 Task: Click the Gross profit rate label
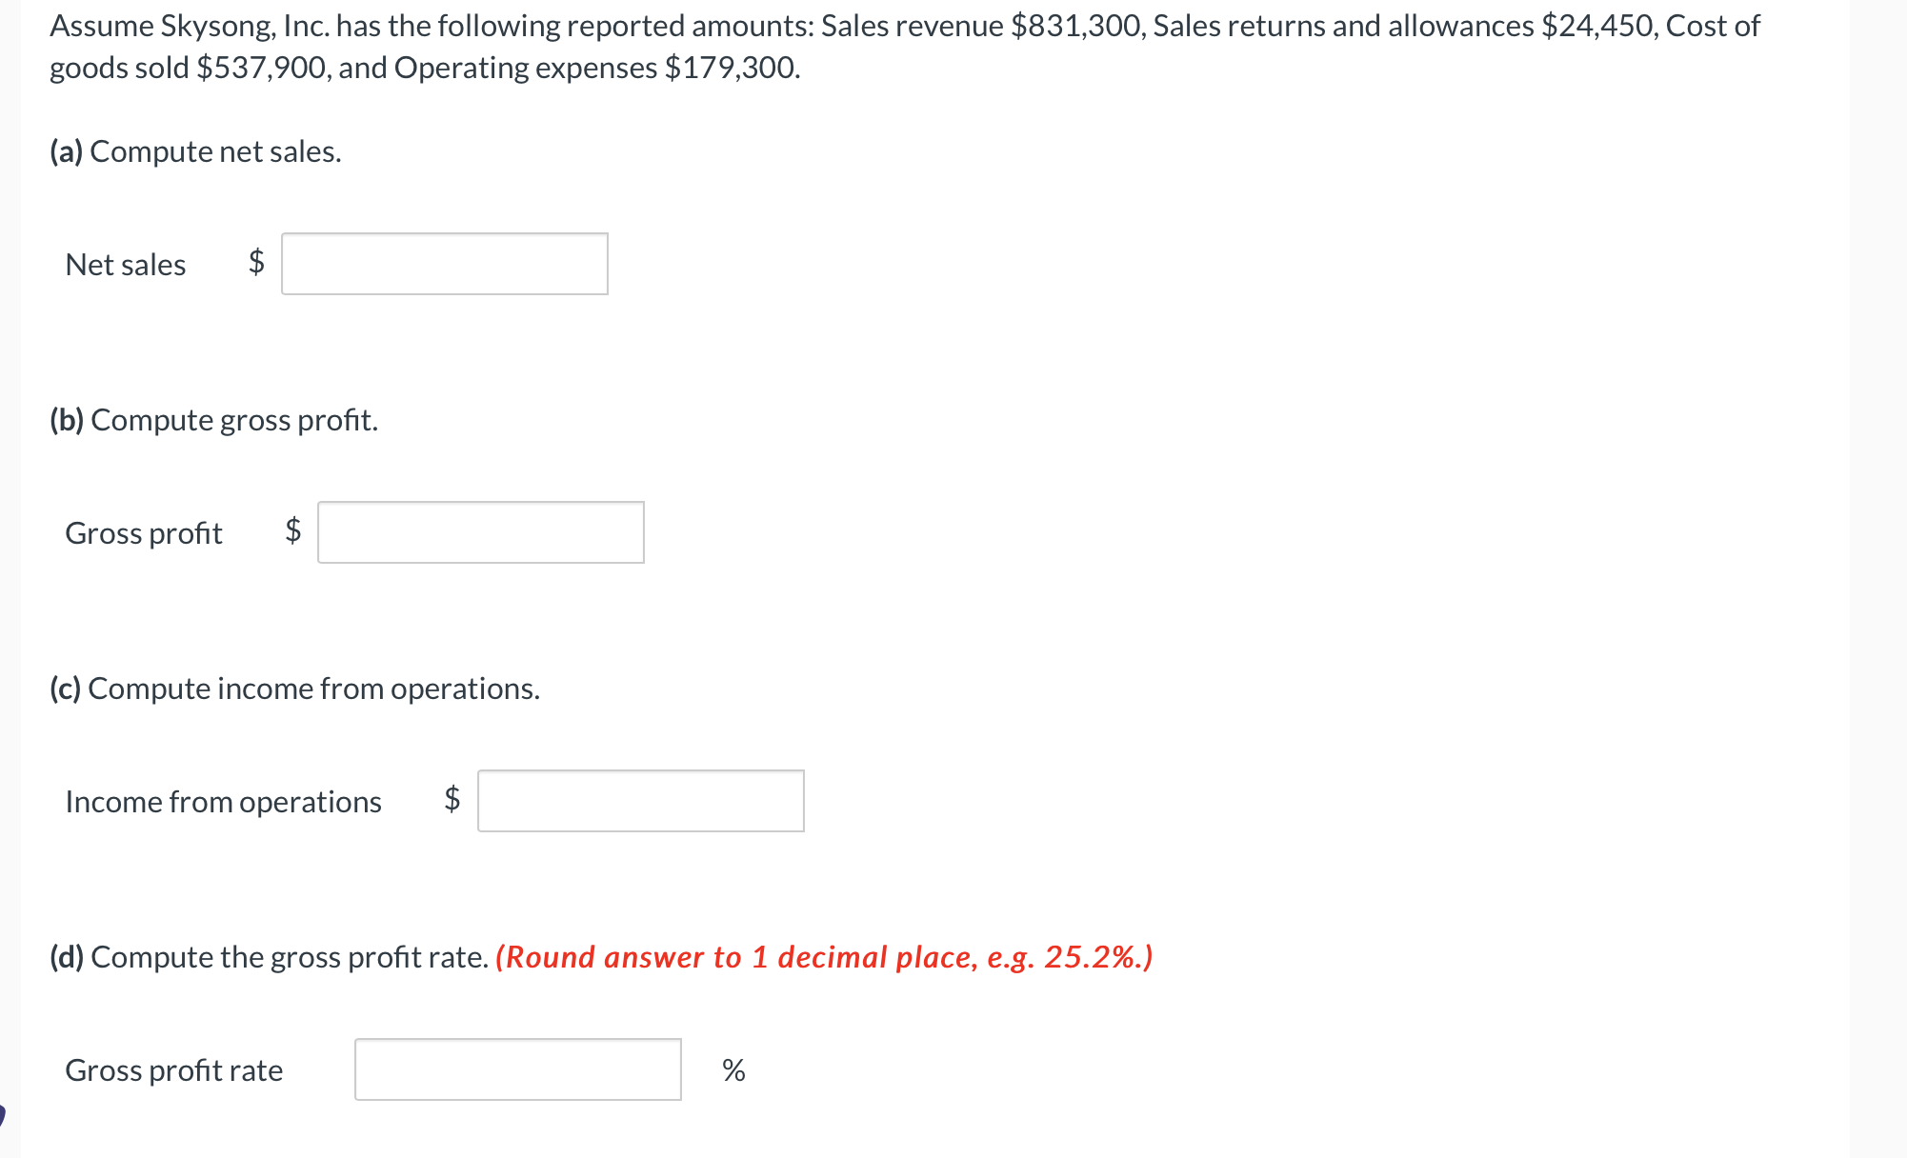173,1069
